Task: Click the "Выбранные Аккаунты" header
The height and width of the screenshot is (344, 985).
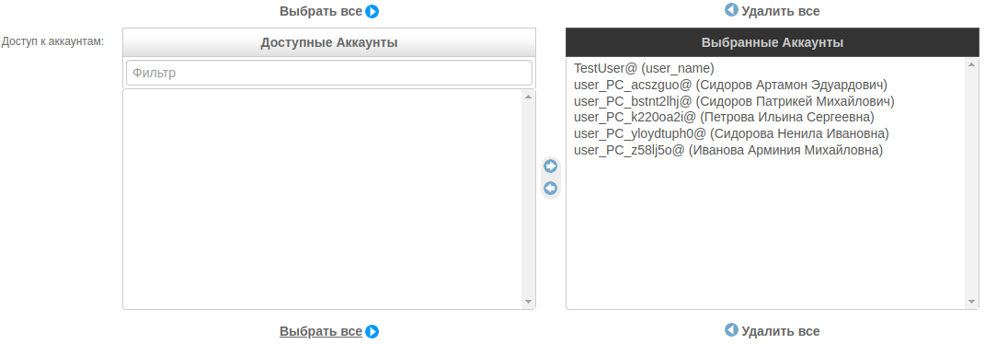Action: pyautogui.click(x=773, y=42)
